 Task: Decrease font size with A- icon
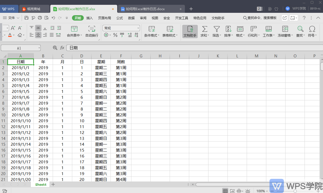tap(20, 28)
